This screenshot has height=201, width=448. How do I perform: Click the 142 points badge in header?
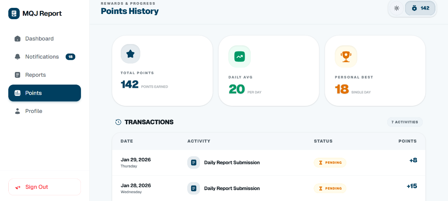point(420,8)
